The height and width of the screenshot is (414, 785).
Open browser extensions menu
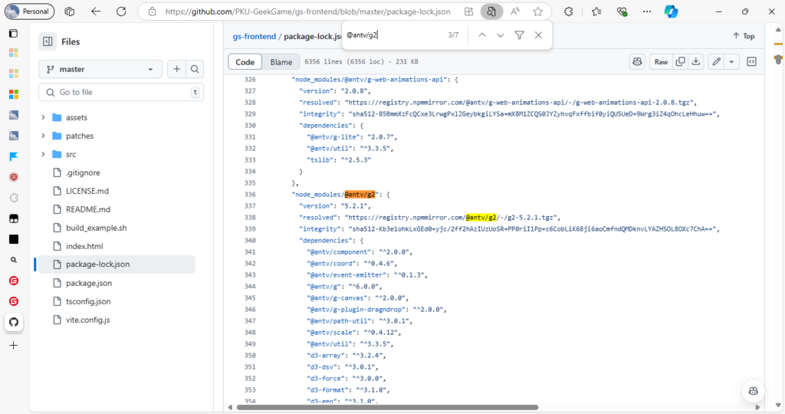click(x=568, y=11)
